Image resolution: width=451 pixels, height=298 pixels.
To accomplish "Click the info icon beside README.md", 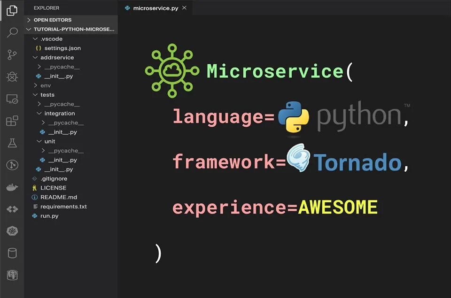I will tap(34, 197).
